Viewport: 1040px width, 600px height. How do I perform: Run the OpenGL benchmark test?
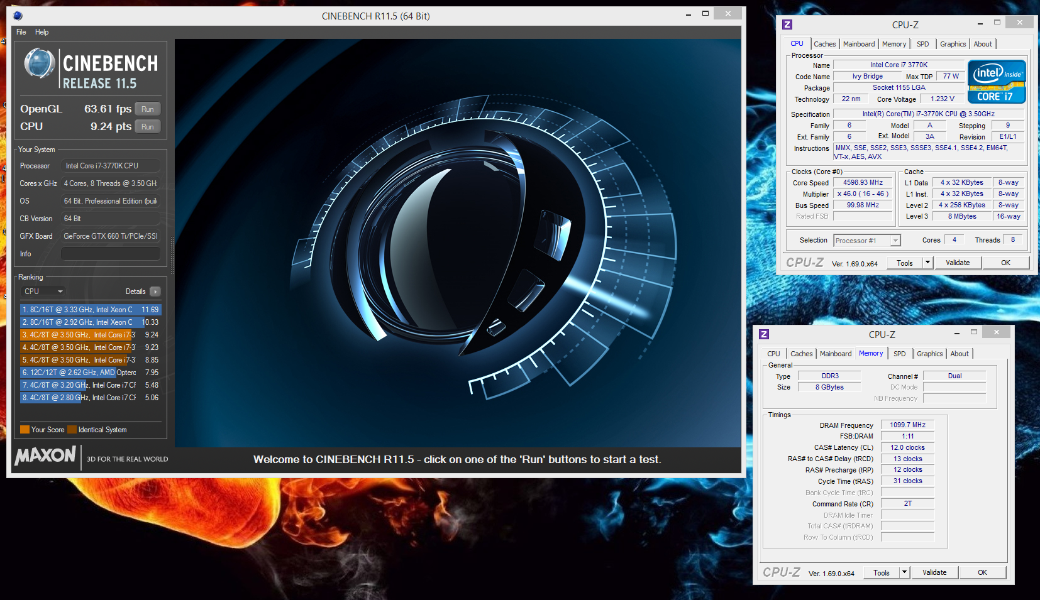148,109
